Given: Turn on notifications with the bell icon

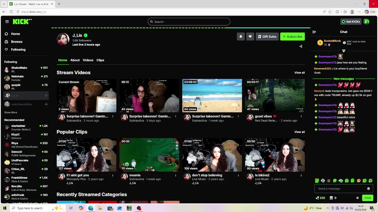Looking at the screenshot, I should click(x=241, y=37).
